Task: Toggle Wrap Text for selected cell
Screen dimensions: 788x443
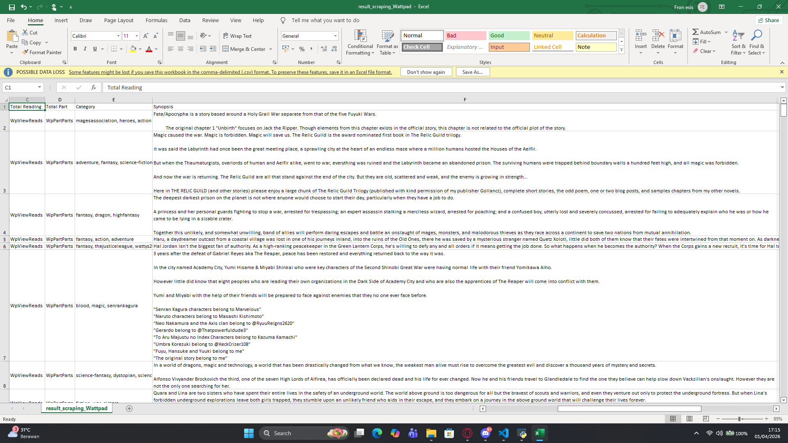Action: click(237, 36)
